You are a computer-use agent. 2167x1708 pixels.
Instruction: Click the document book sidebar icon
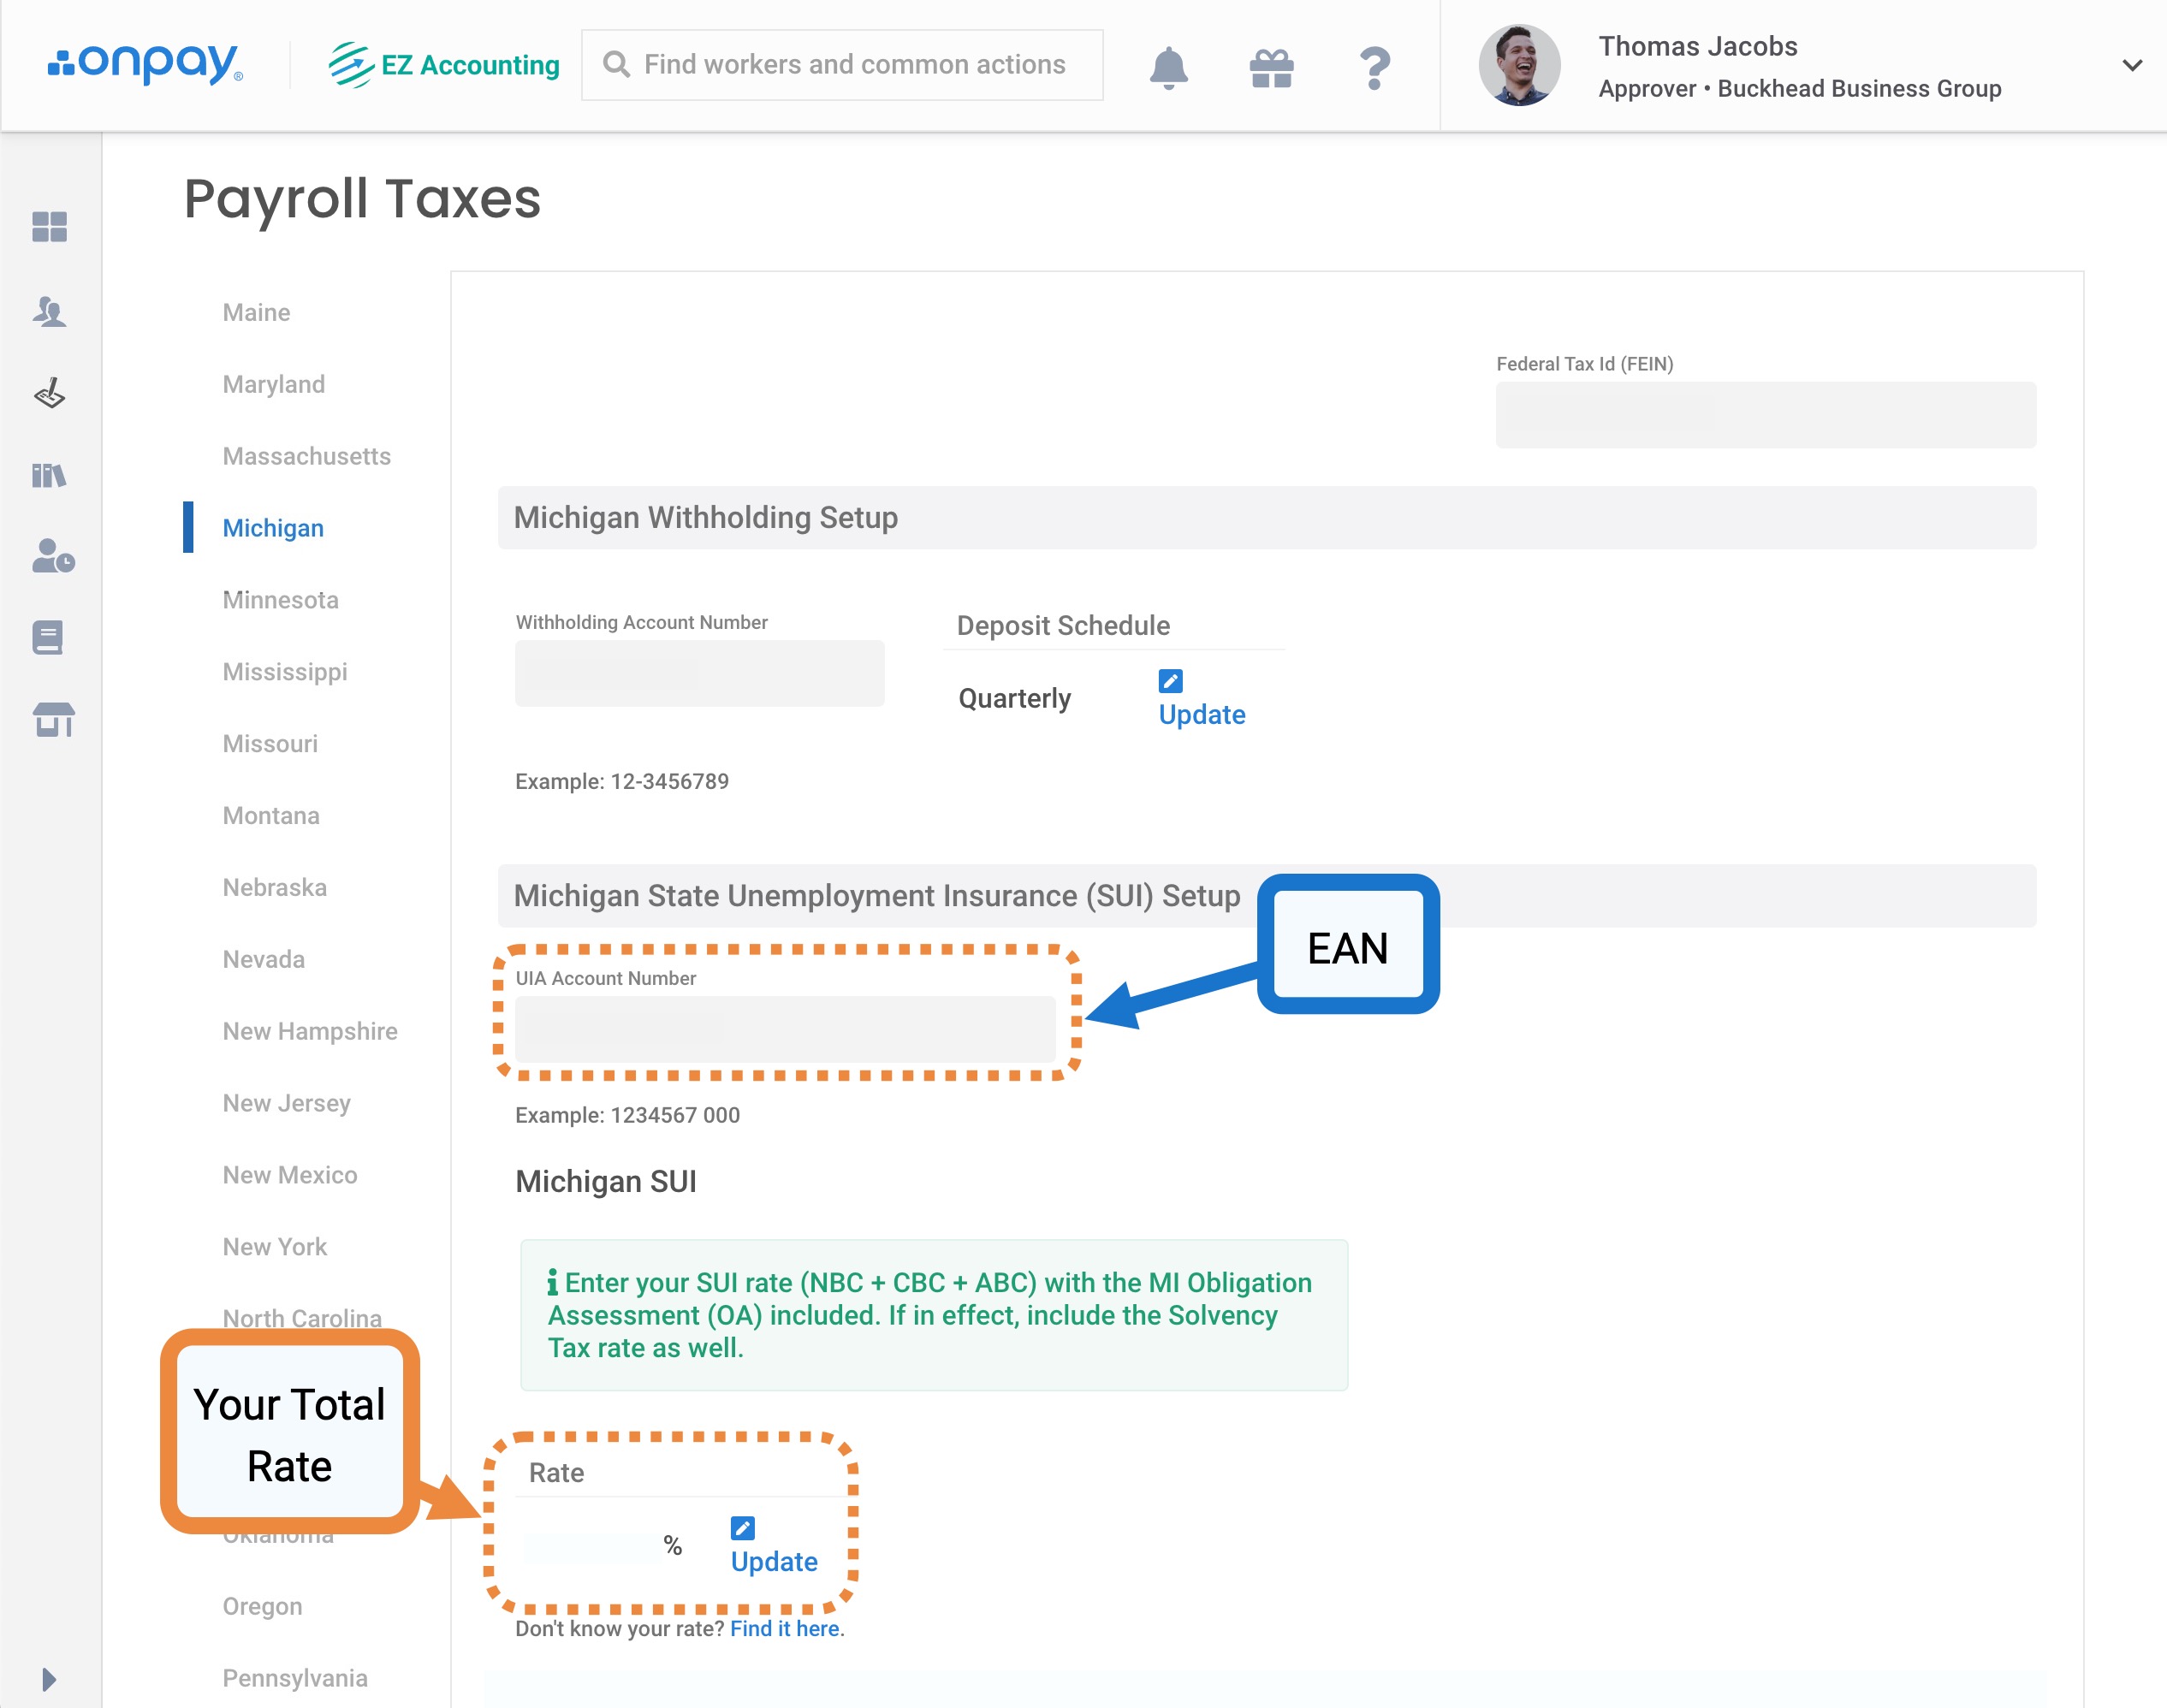[48, 637]
